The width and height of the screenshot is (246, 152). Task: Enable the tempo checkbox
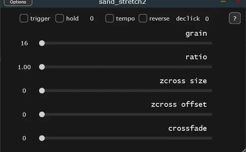[x=110, y=18]
